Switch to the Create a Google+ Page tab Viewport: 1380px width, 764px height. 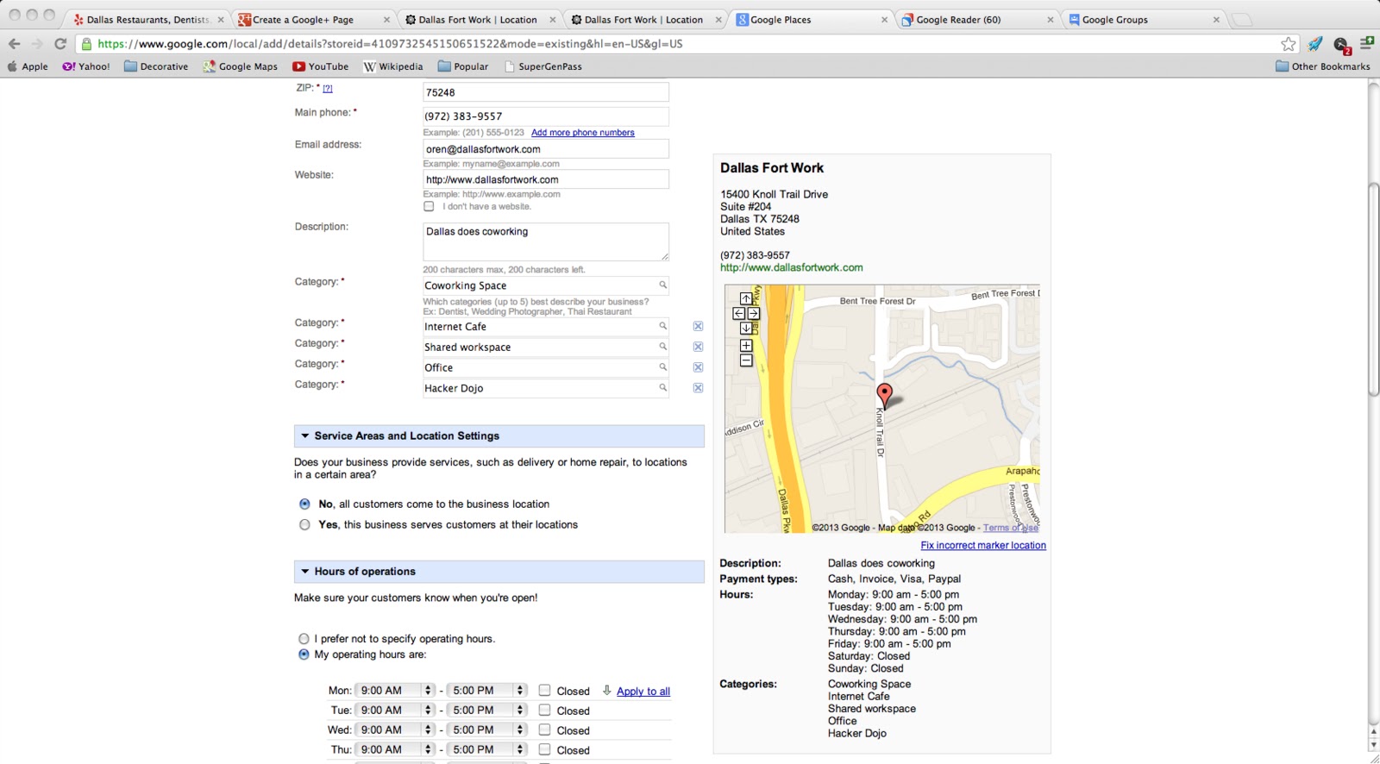[312, 20]
